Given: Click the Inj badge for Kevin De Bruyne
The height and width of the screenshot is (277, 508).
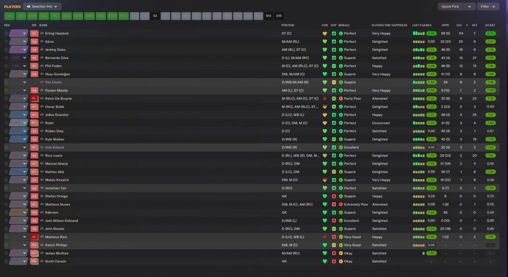Looking at the screenshot, I should (x=34, y=99).
